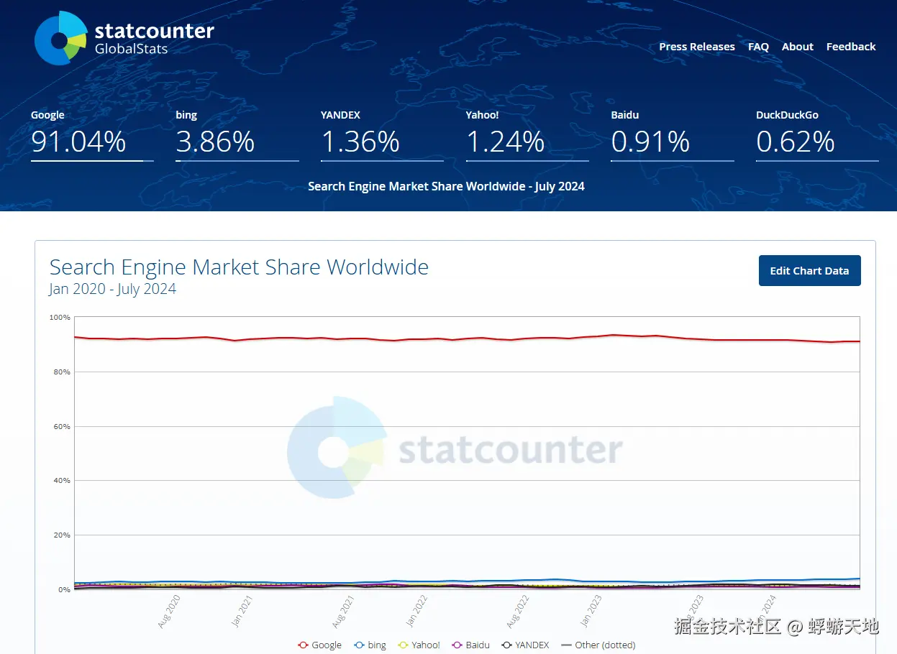Select the YANDEX 1.36% stat
The width and height of the screenshot is (897, 654).
(382, 134)
